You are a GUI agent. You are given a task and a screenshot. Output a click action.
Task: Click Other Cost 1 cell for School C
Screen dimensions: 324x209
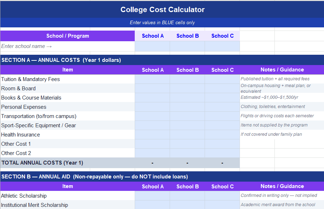222,144
